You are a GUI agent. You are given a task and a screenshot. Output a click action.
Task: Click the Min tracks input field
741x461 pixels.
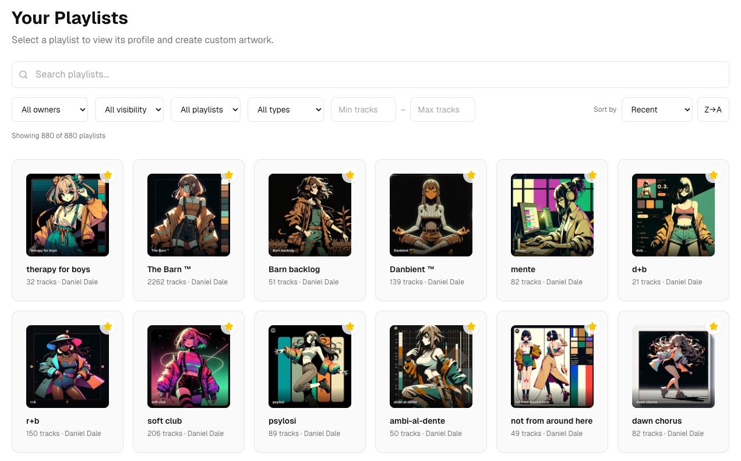pyautogui.click(x=363, y=110)
